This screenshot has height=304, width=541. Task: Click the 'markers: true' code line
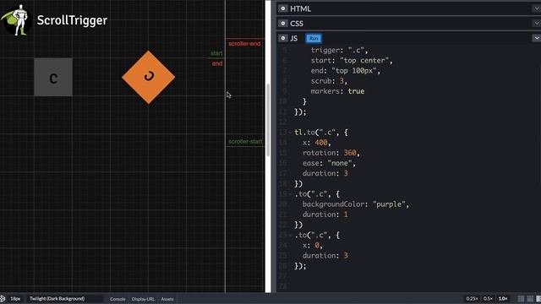[337, 91]
